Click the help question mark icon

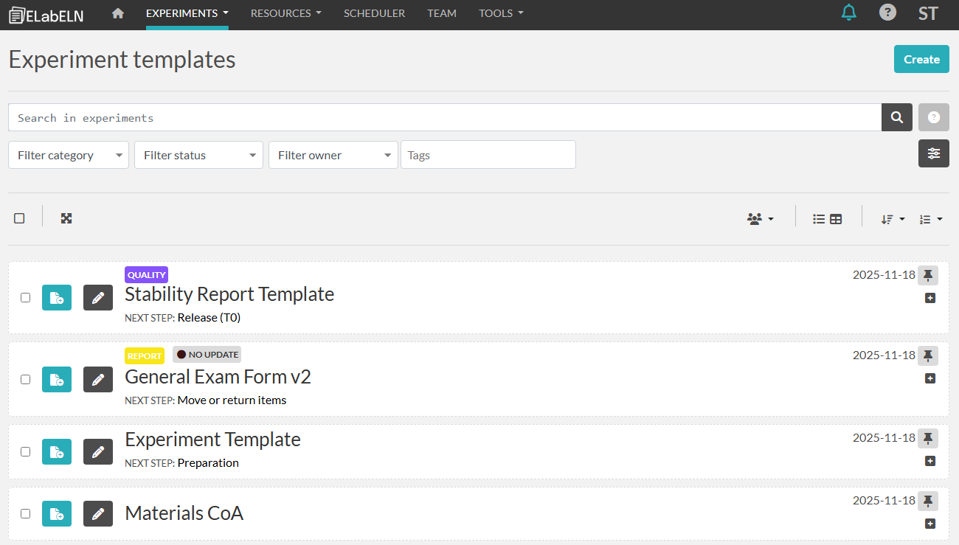pyautogui.click(x=887, y=13)
